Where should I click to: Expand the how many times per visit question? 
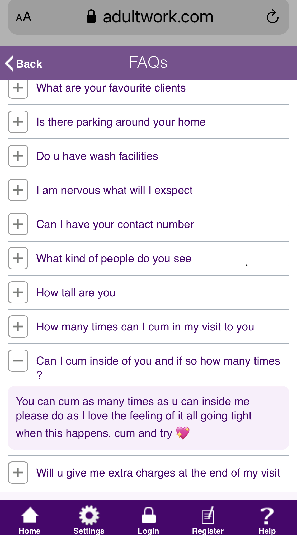click(x=18, y=327)
